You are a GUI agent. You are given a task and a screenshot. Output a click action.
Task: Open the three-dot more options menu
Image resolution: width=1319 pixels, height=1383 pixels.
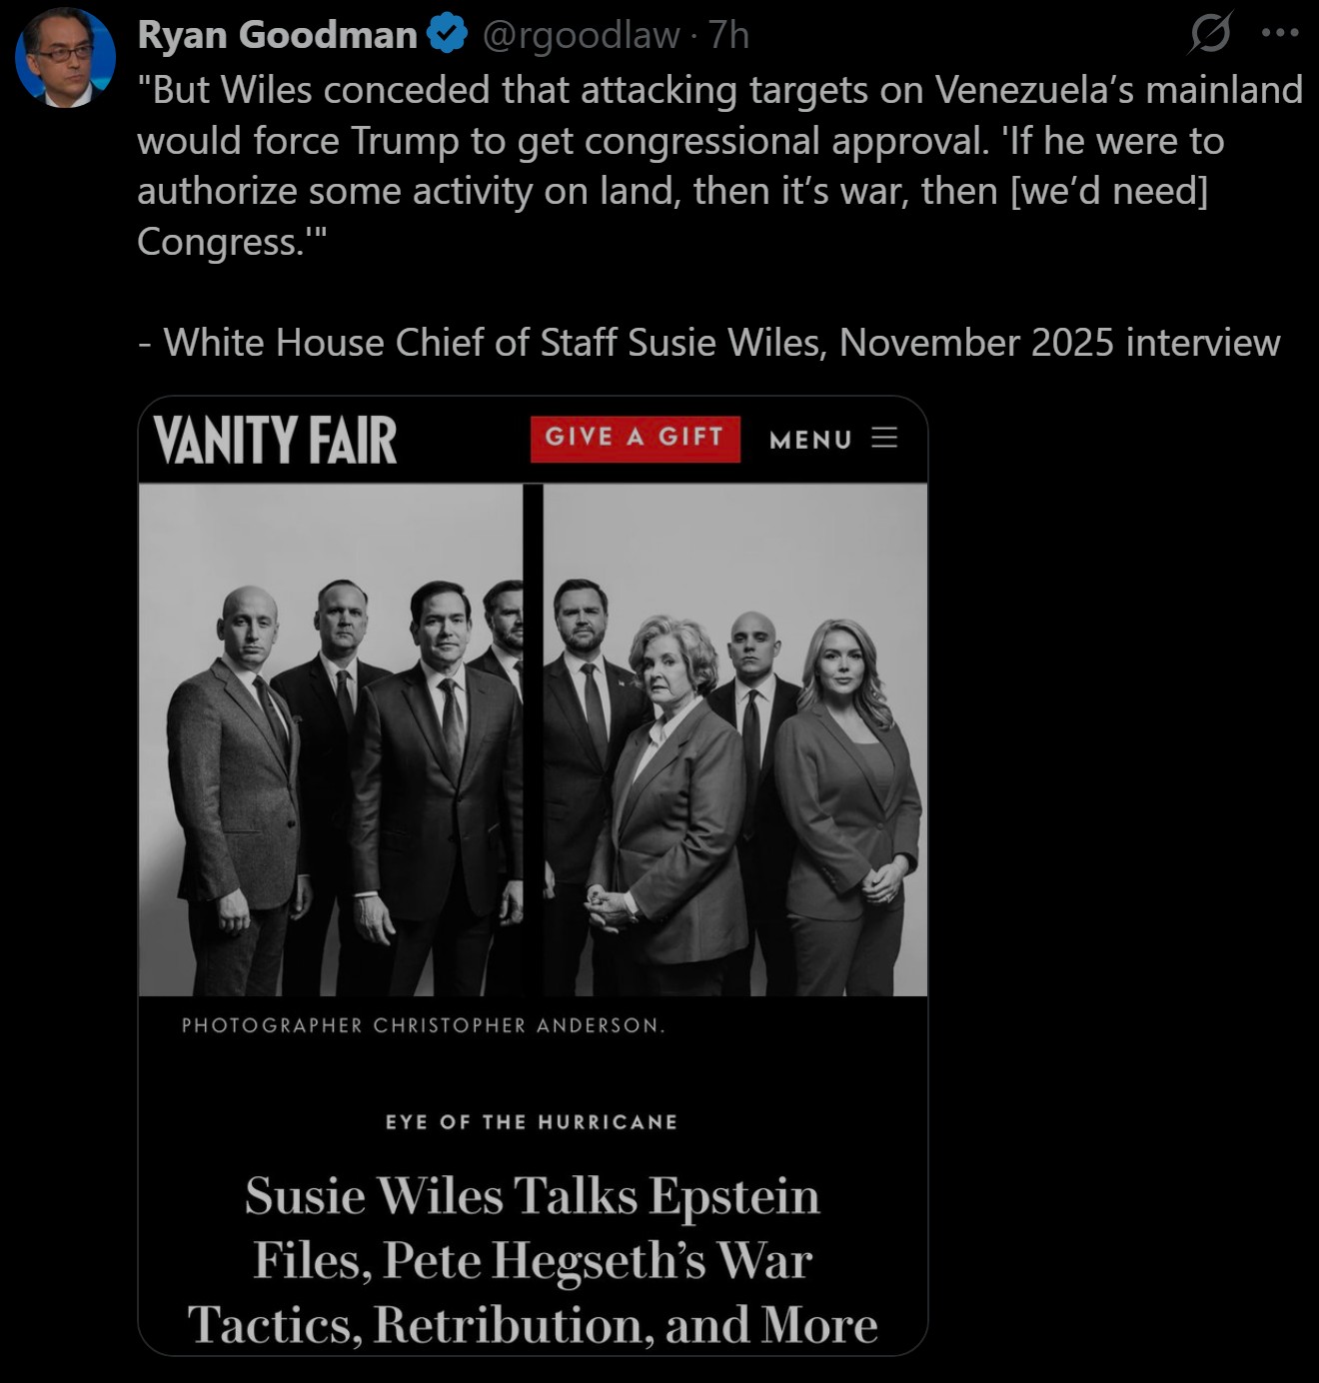[1280, 33]
